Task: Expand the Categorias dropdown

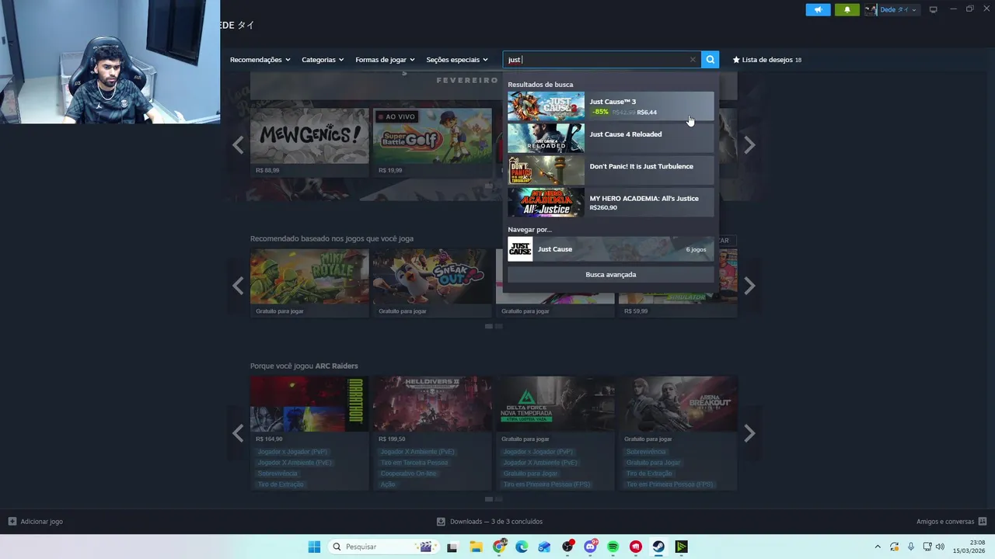Action: click(x=323, y=60)
